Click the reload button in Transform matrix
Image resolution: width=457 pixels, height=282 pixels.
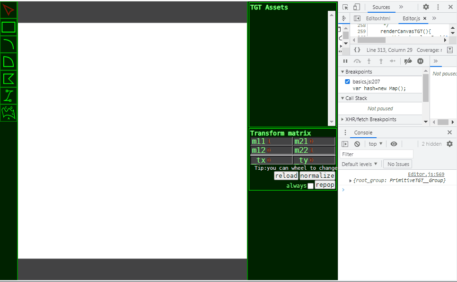[286, 176]
